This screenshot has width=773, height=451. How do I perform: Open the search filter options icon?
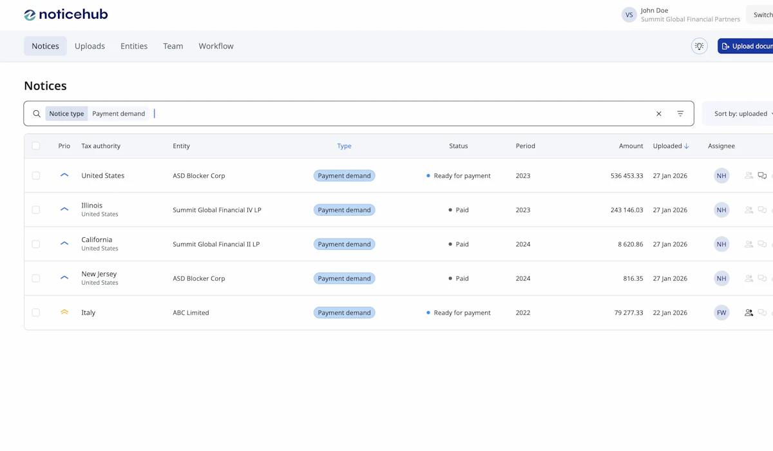coord(680,114)
